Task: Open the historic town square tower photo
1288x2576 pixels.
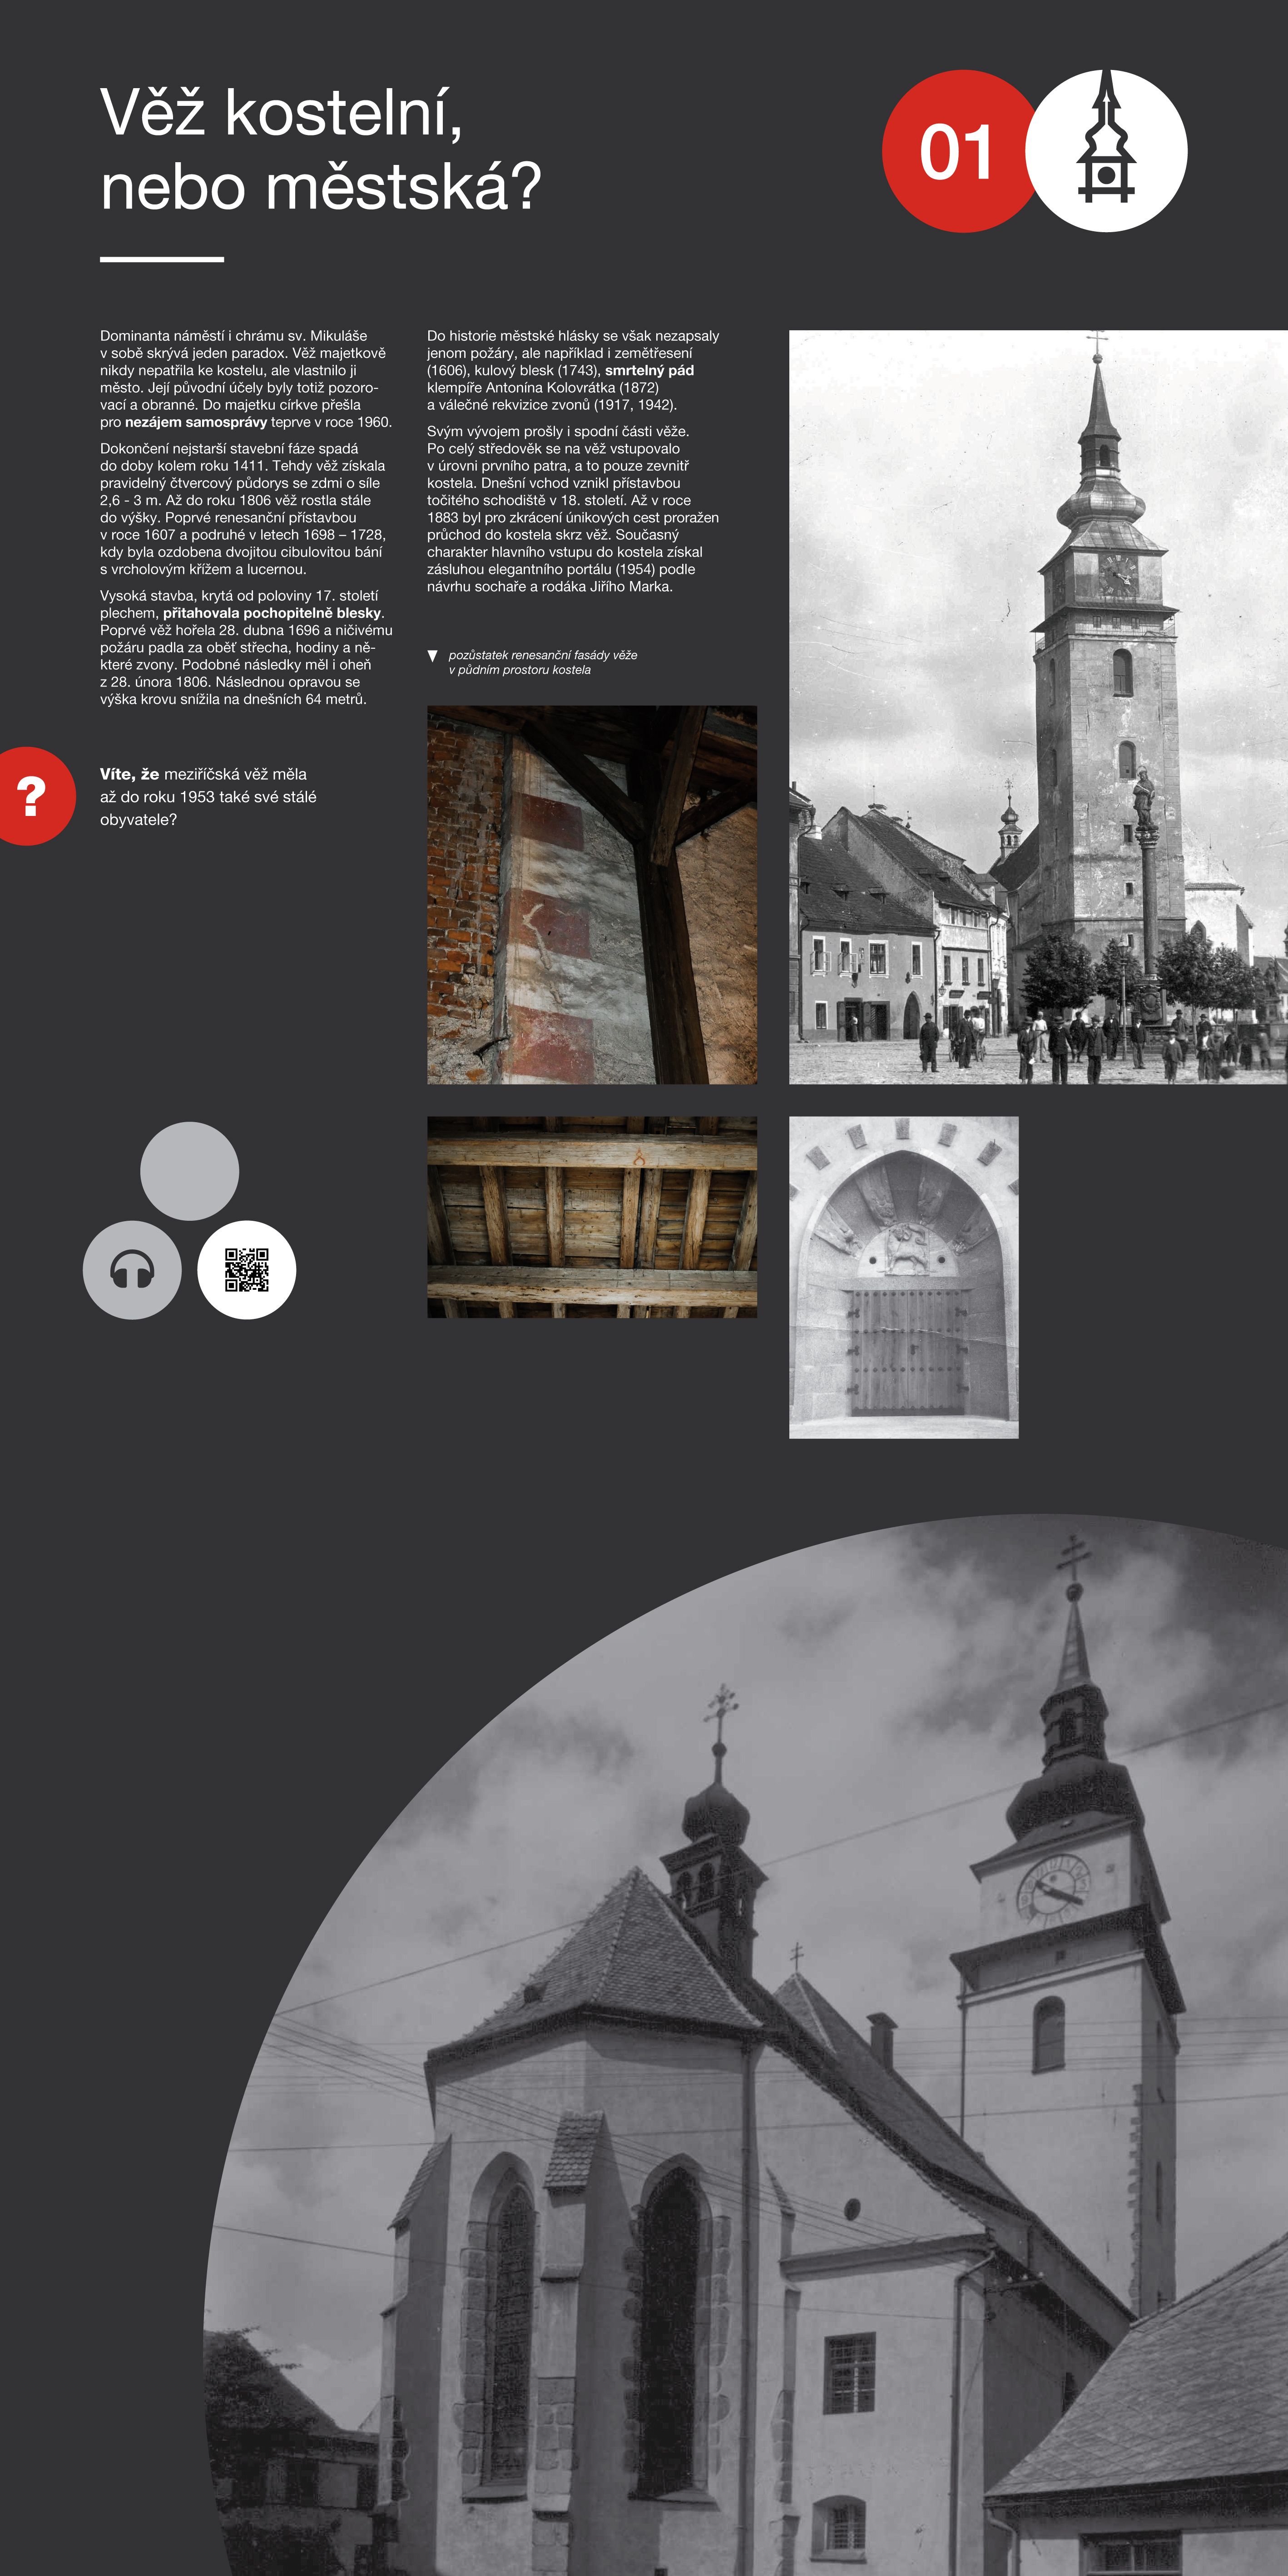Action: tap(1038, 707)
